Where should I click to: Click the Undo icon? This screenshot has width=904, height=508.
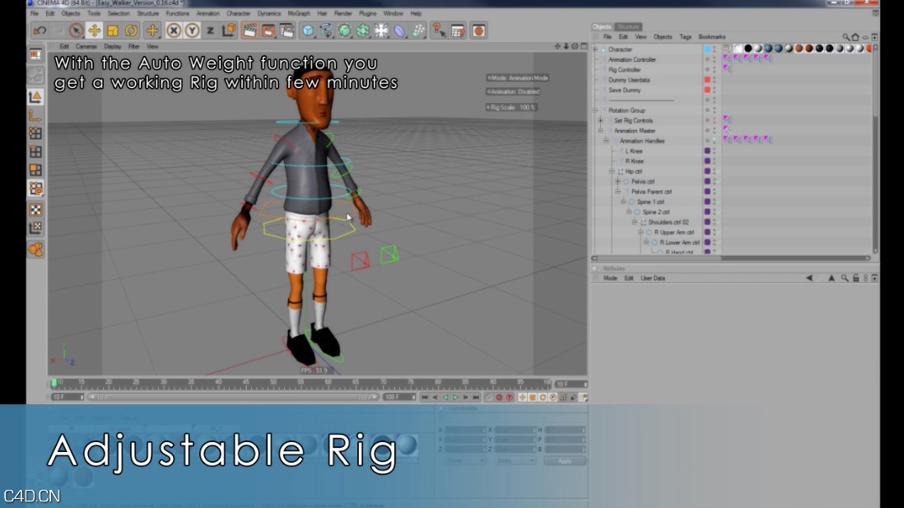pyautogui.click(x=41, y=30)
